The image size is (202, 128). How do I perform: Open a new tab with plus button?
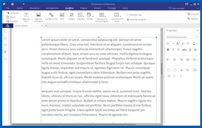46,26
